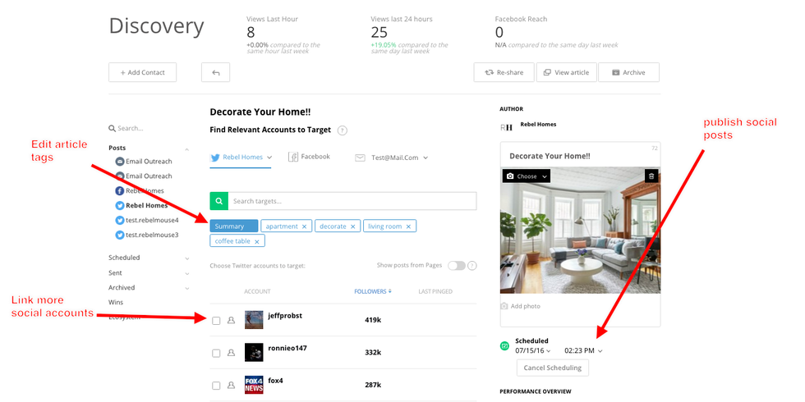Click the Add photo camera icon

(x=505, y=306)
